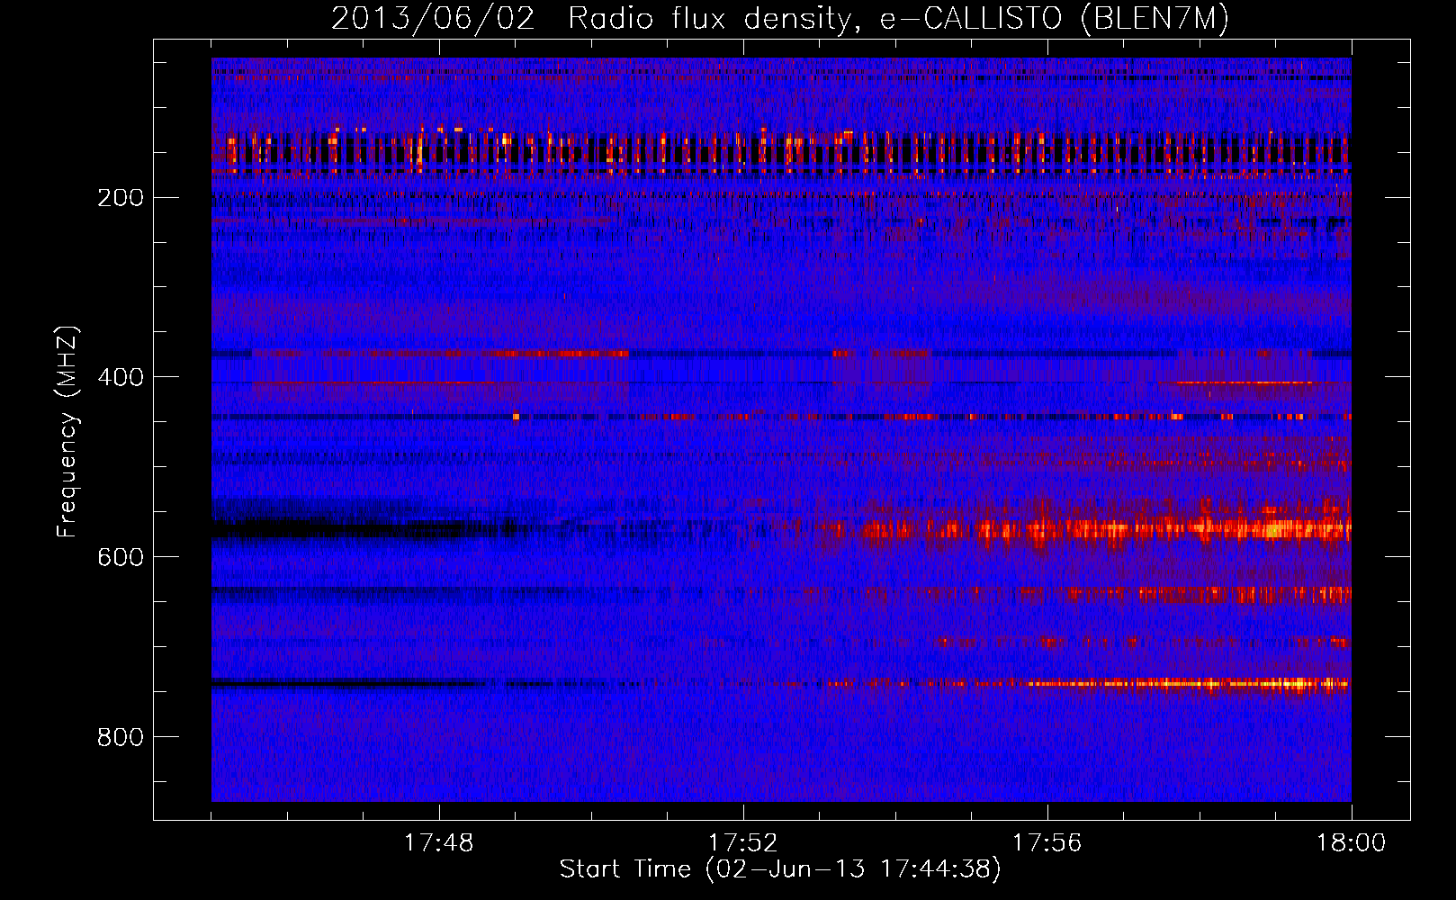
Task: Click the 17:48 time tick label
Action: click(439, 843)
